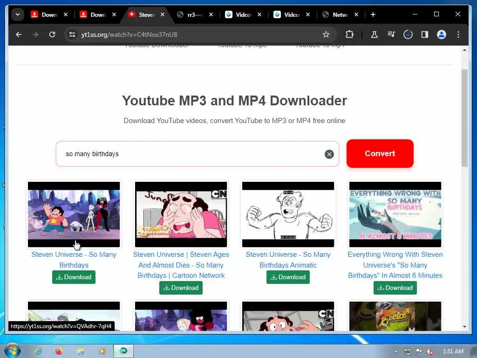The height and width of the screenshot is (358, 477).
Task: Open a new browser tab
Action: (x=373, y=14)
